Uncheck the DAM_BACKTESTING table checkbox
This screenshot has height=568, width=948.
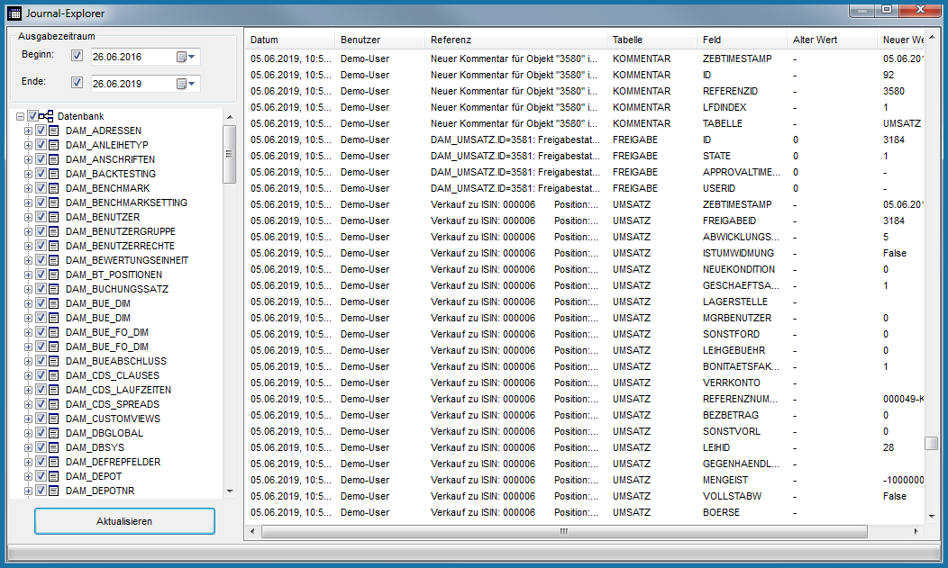click(x=41, y=174)
